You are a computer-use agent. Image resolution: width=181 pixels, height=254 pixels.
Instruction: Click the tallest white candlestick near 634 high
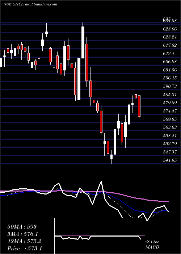click(x=83, y=42)
